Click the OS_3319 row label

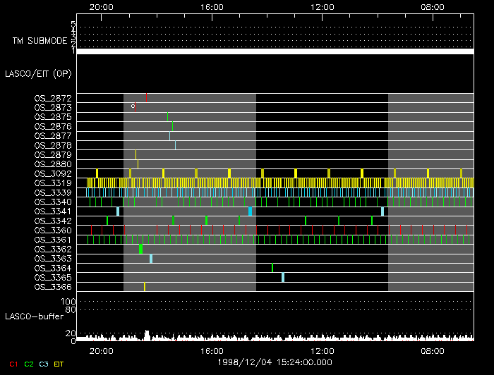point(53,183)
